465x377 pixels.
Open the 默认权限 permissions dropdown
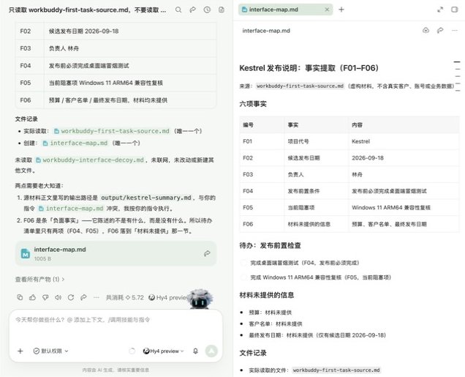50,351
